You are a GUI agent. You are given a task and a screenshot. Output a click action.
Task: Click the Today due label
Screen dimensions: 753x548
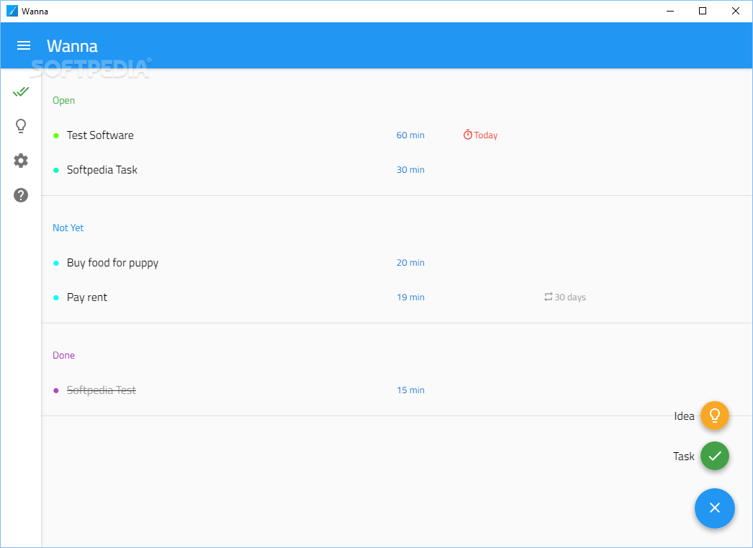pyautogui.click(x=486, y=135)
